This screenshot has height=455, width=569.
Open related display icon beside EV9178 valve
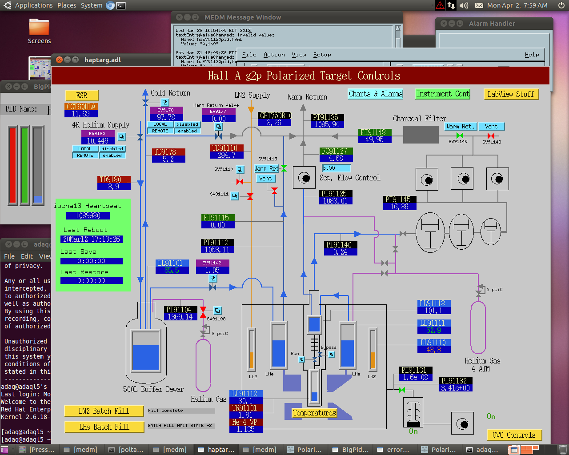point(165,102)
